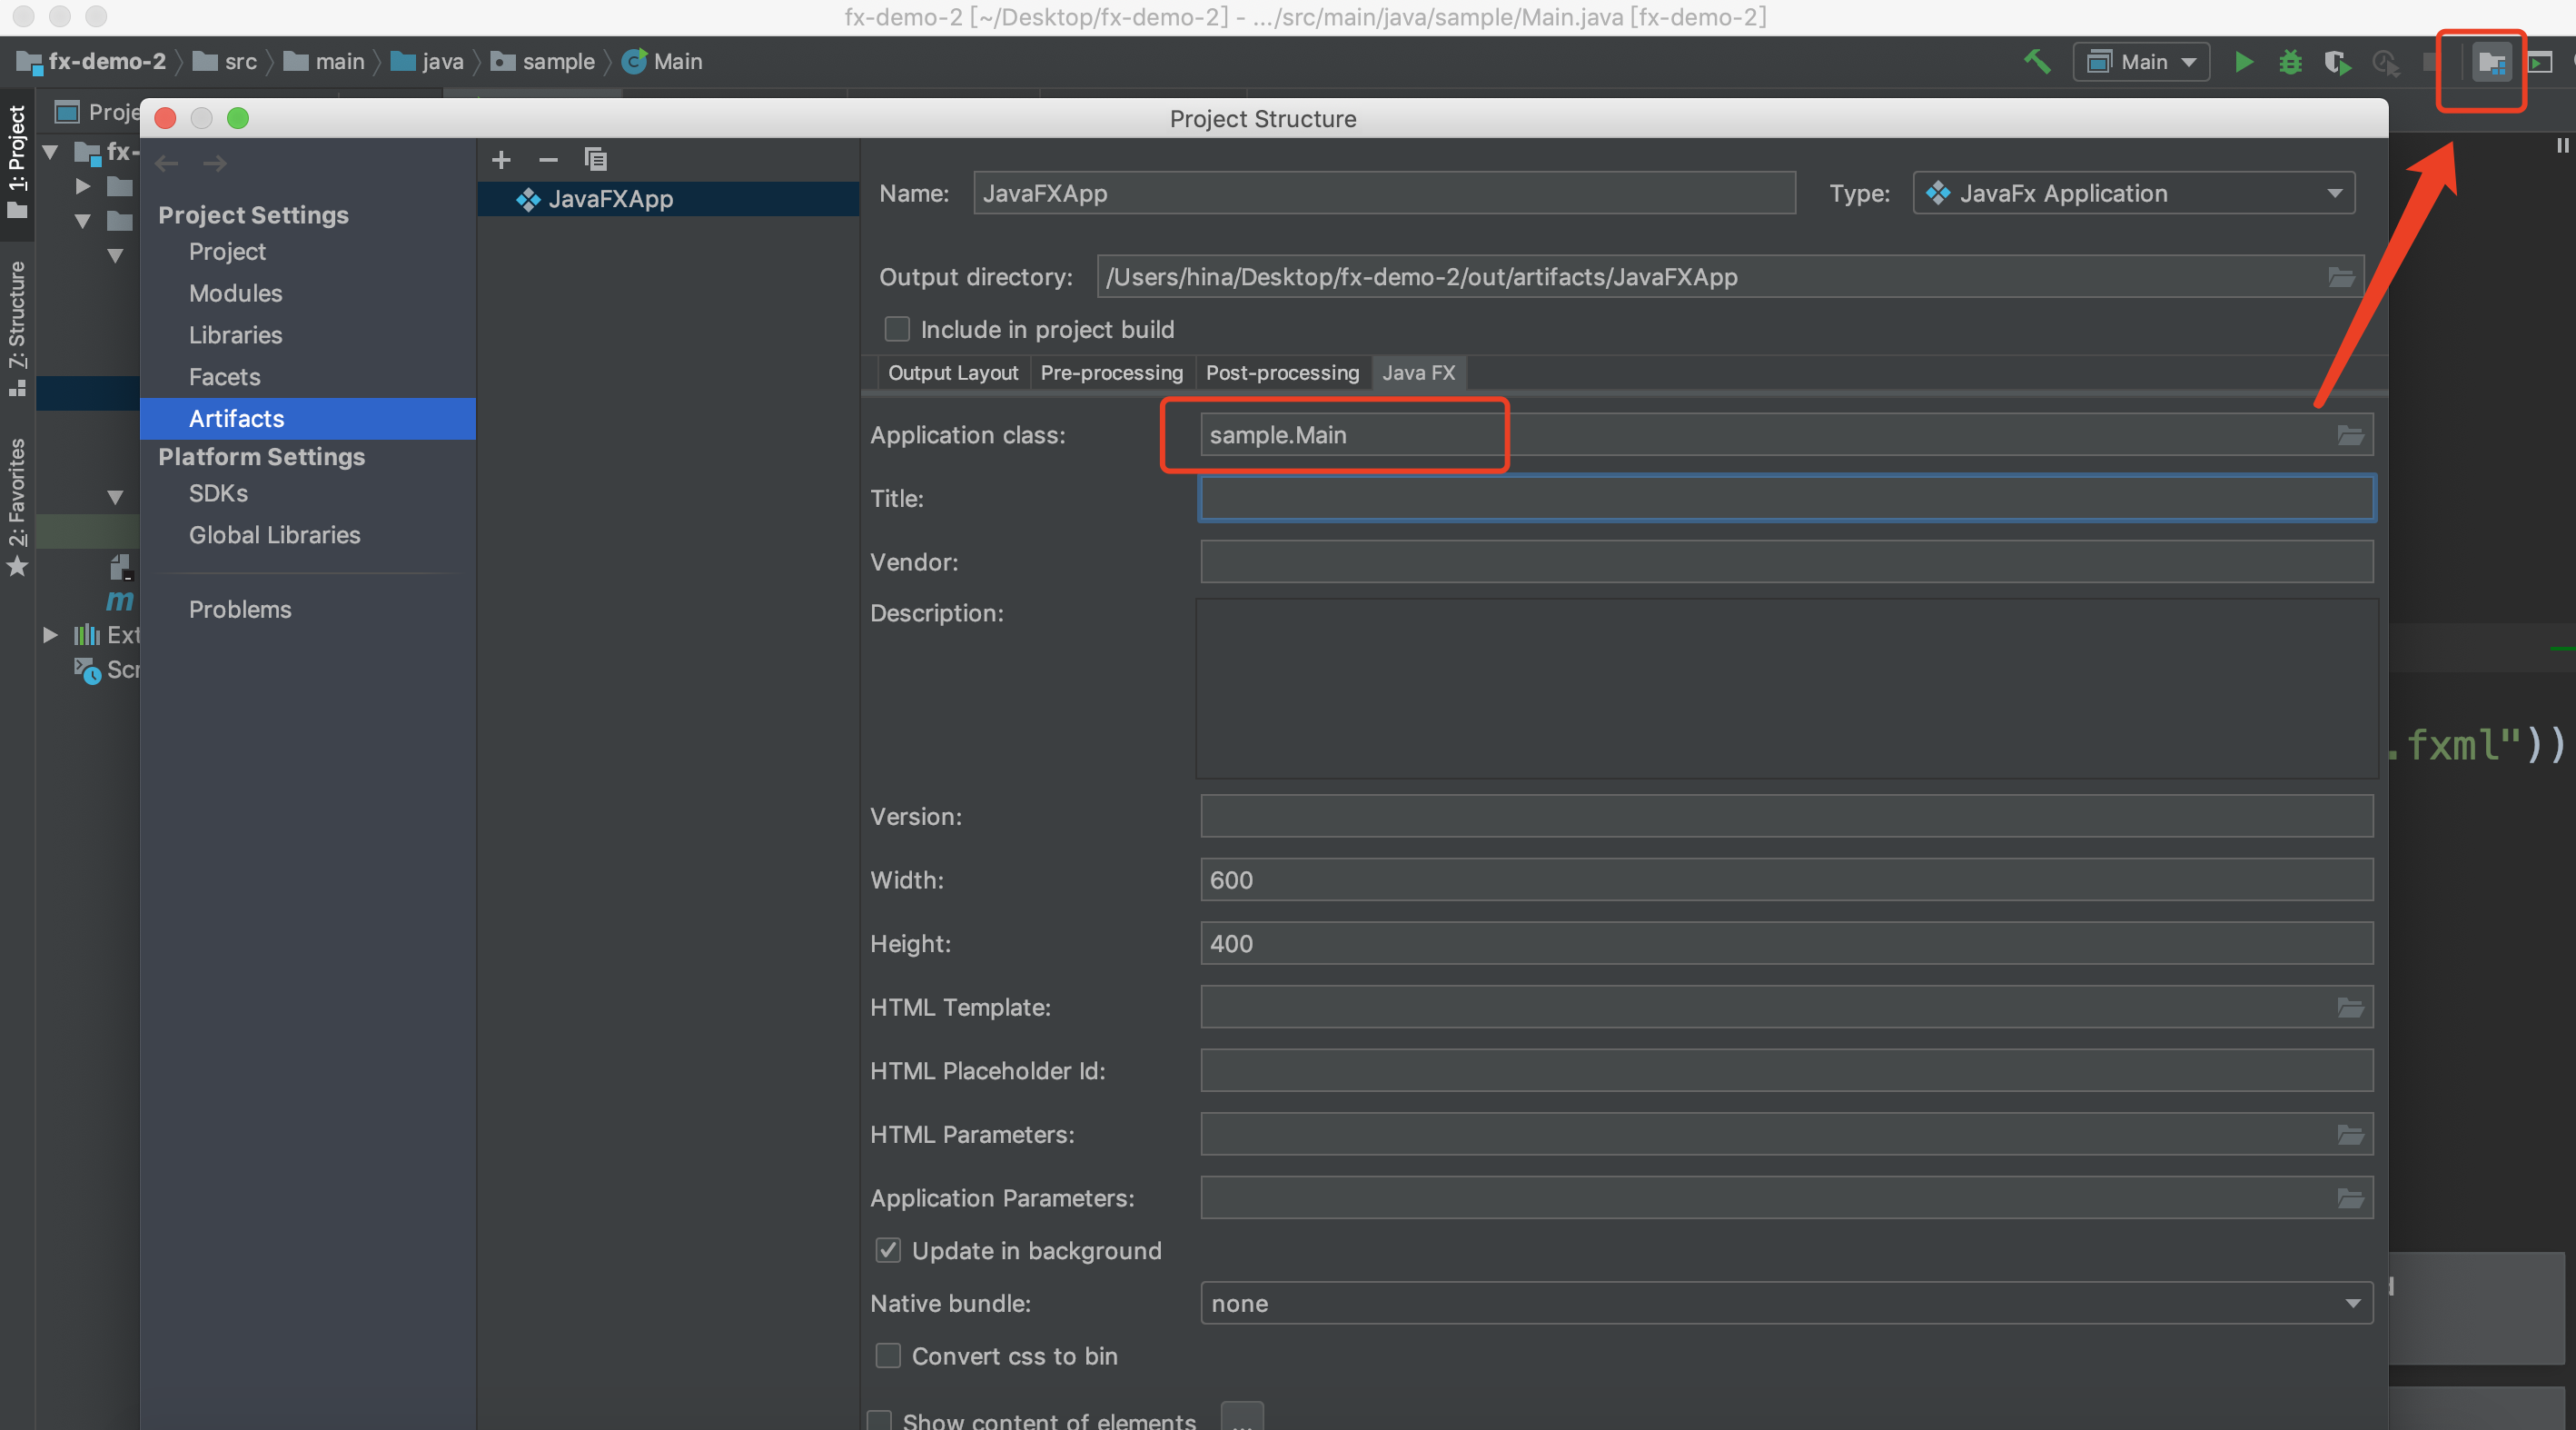Open the Main run configuration dropdown
The height and width of the screenshot is (1430, 2576).
coord(2141,62)
